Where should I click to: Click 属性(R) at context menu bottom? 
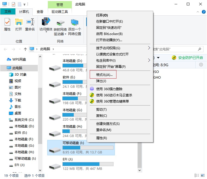tap(102, 138)
